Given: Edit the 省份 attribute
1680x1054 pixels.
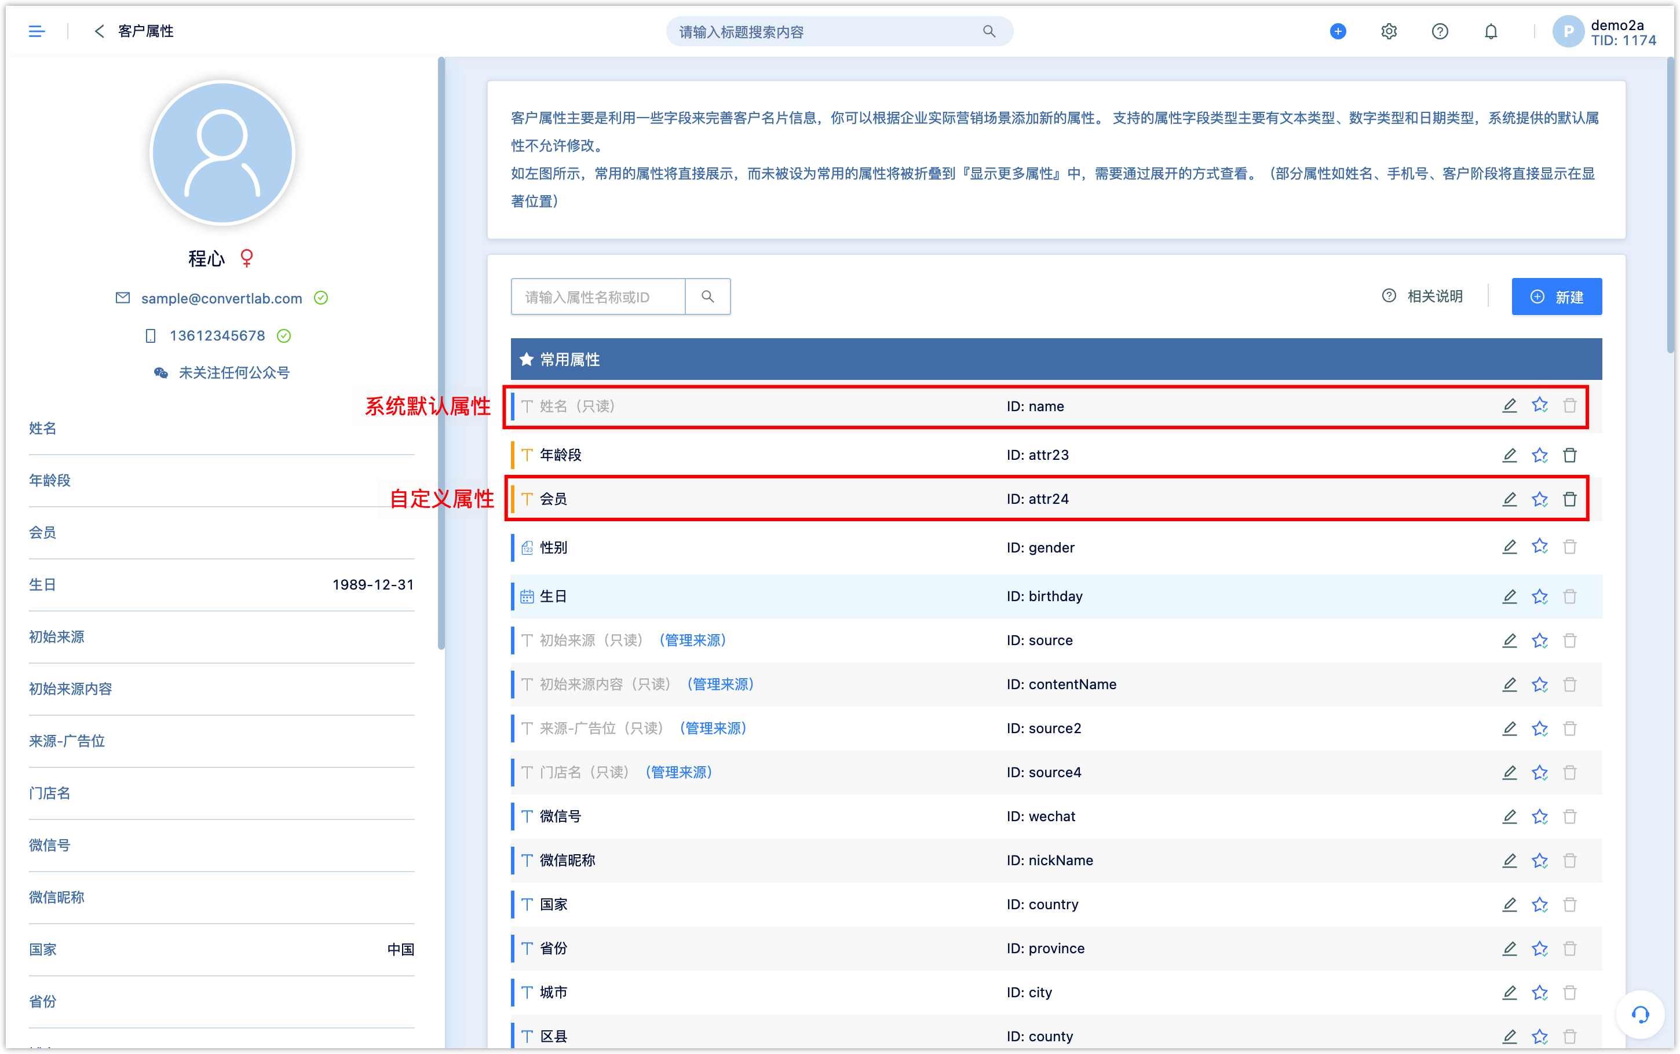Looking at the screenshot, I should point(1509,949).
